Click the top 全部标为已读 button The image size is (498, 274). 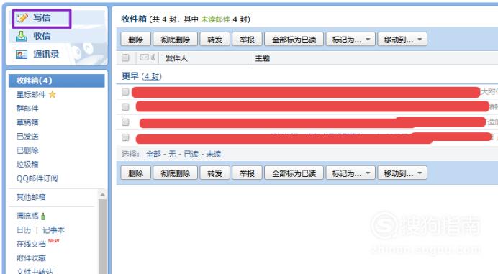point(294,40)
